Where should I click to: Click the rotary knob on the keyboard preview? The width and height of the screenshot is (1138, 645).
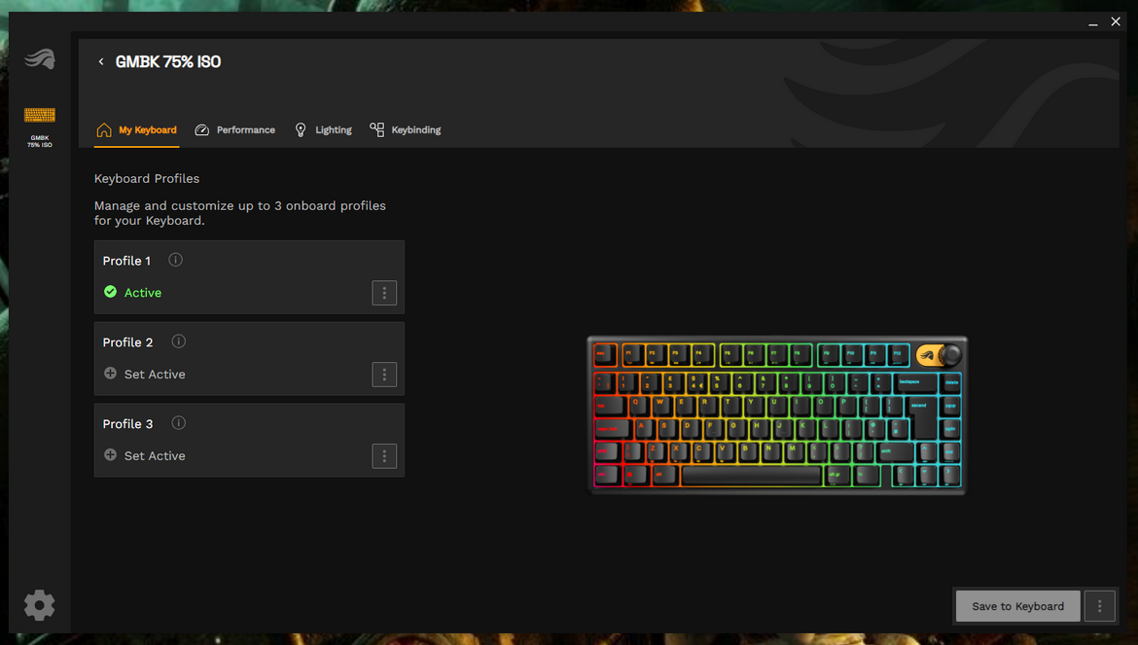pyautogui.click(x=950, y=355)
